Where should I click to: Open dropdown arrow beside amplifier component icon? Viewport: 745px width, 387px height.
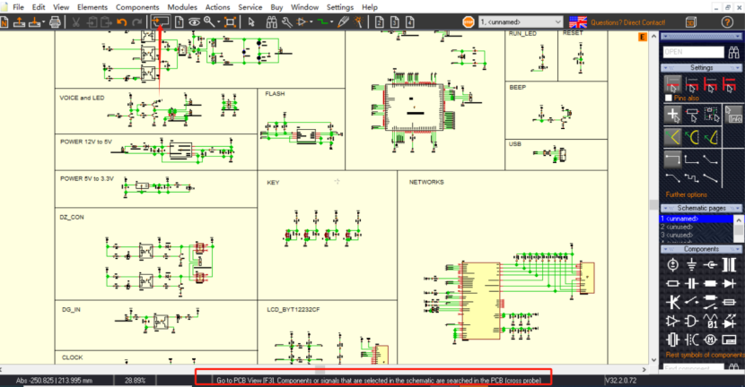click(311, 21)
